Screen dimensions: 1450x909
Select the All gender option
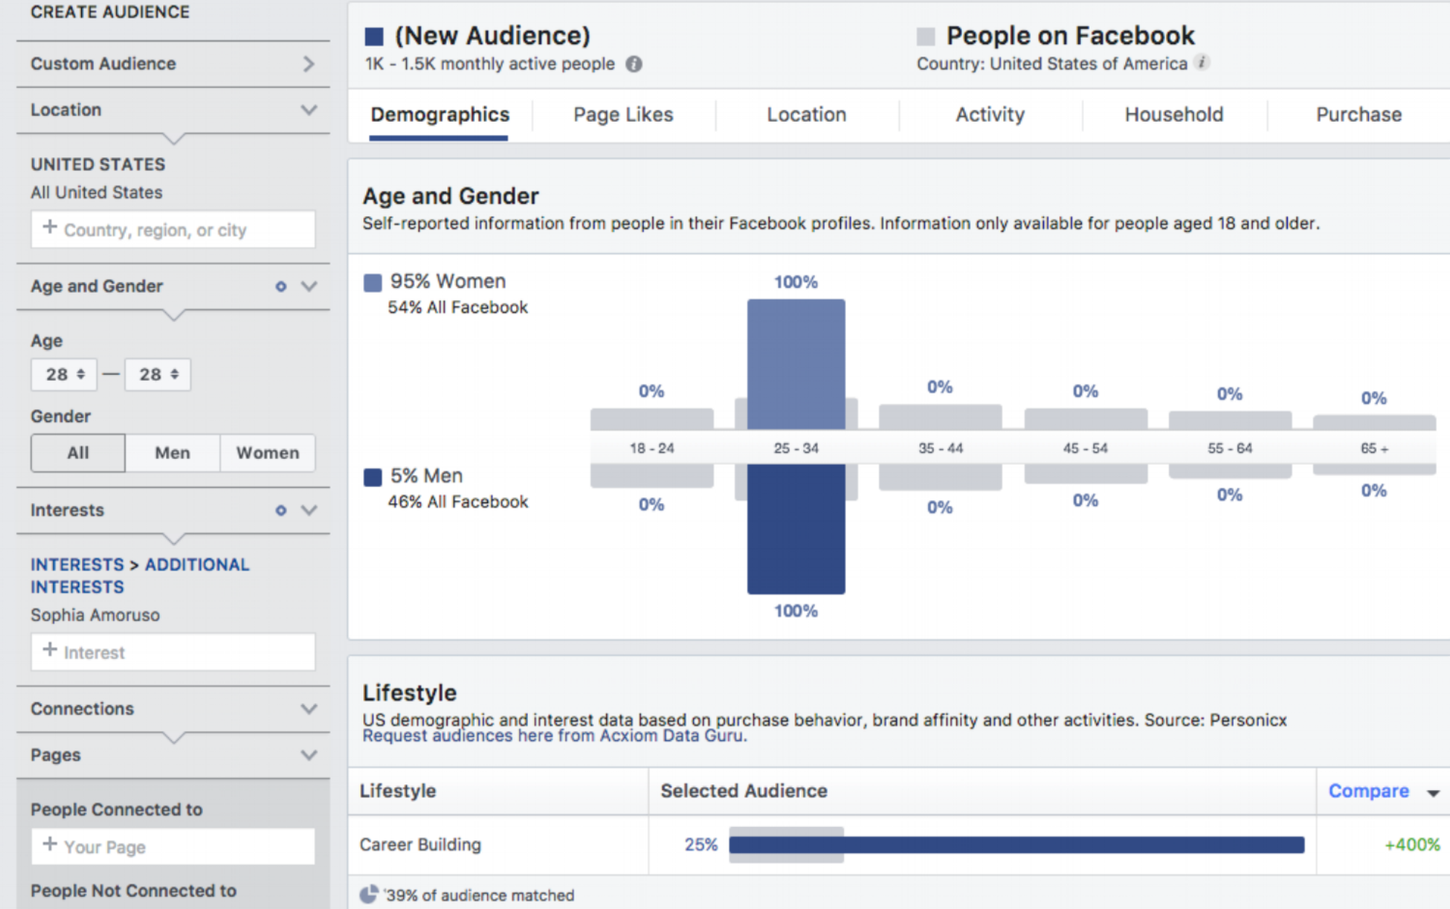78,453
